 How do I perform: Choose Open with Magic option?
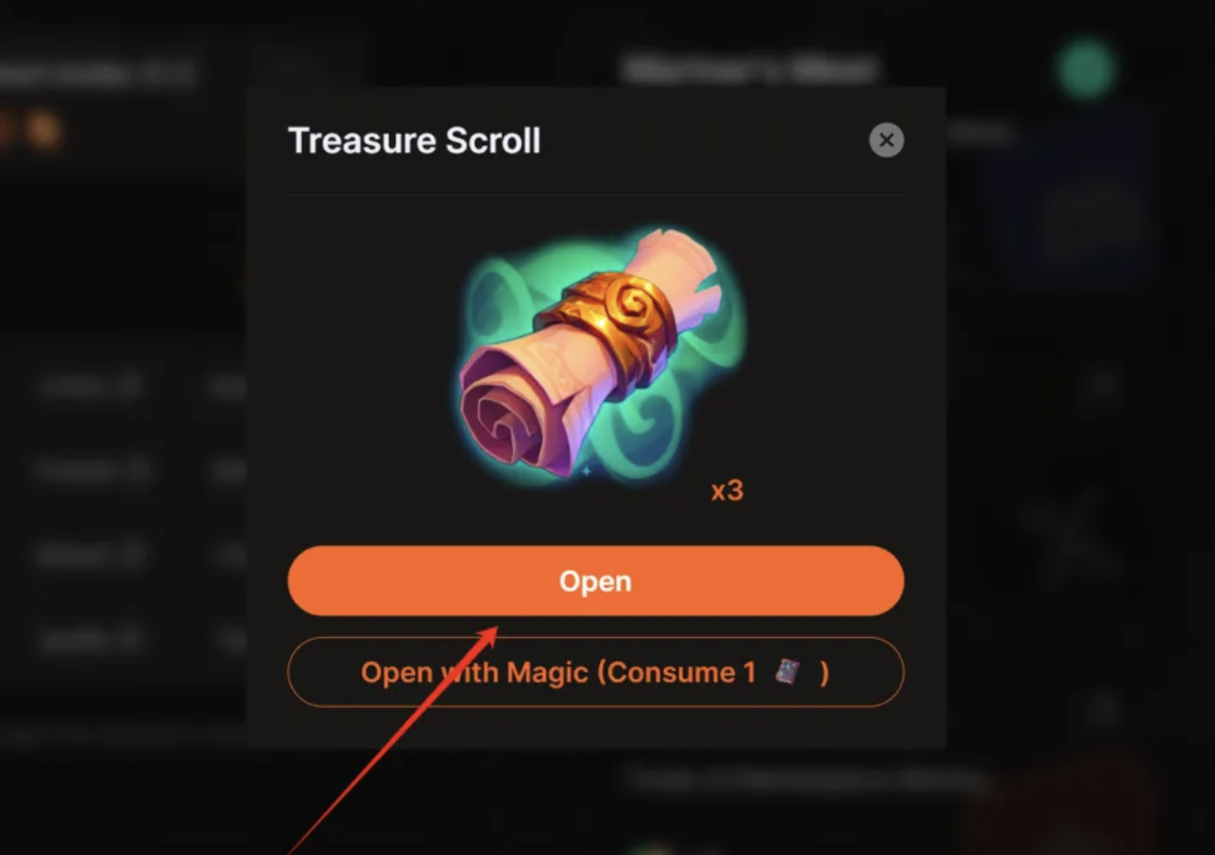(596, 672)
